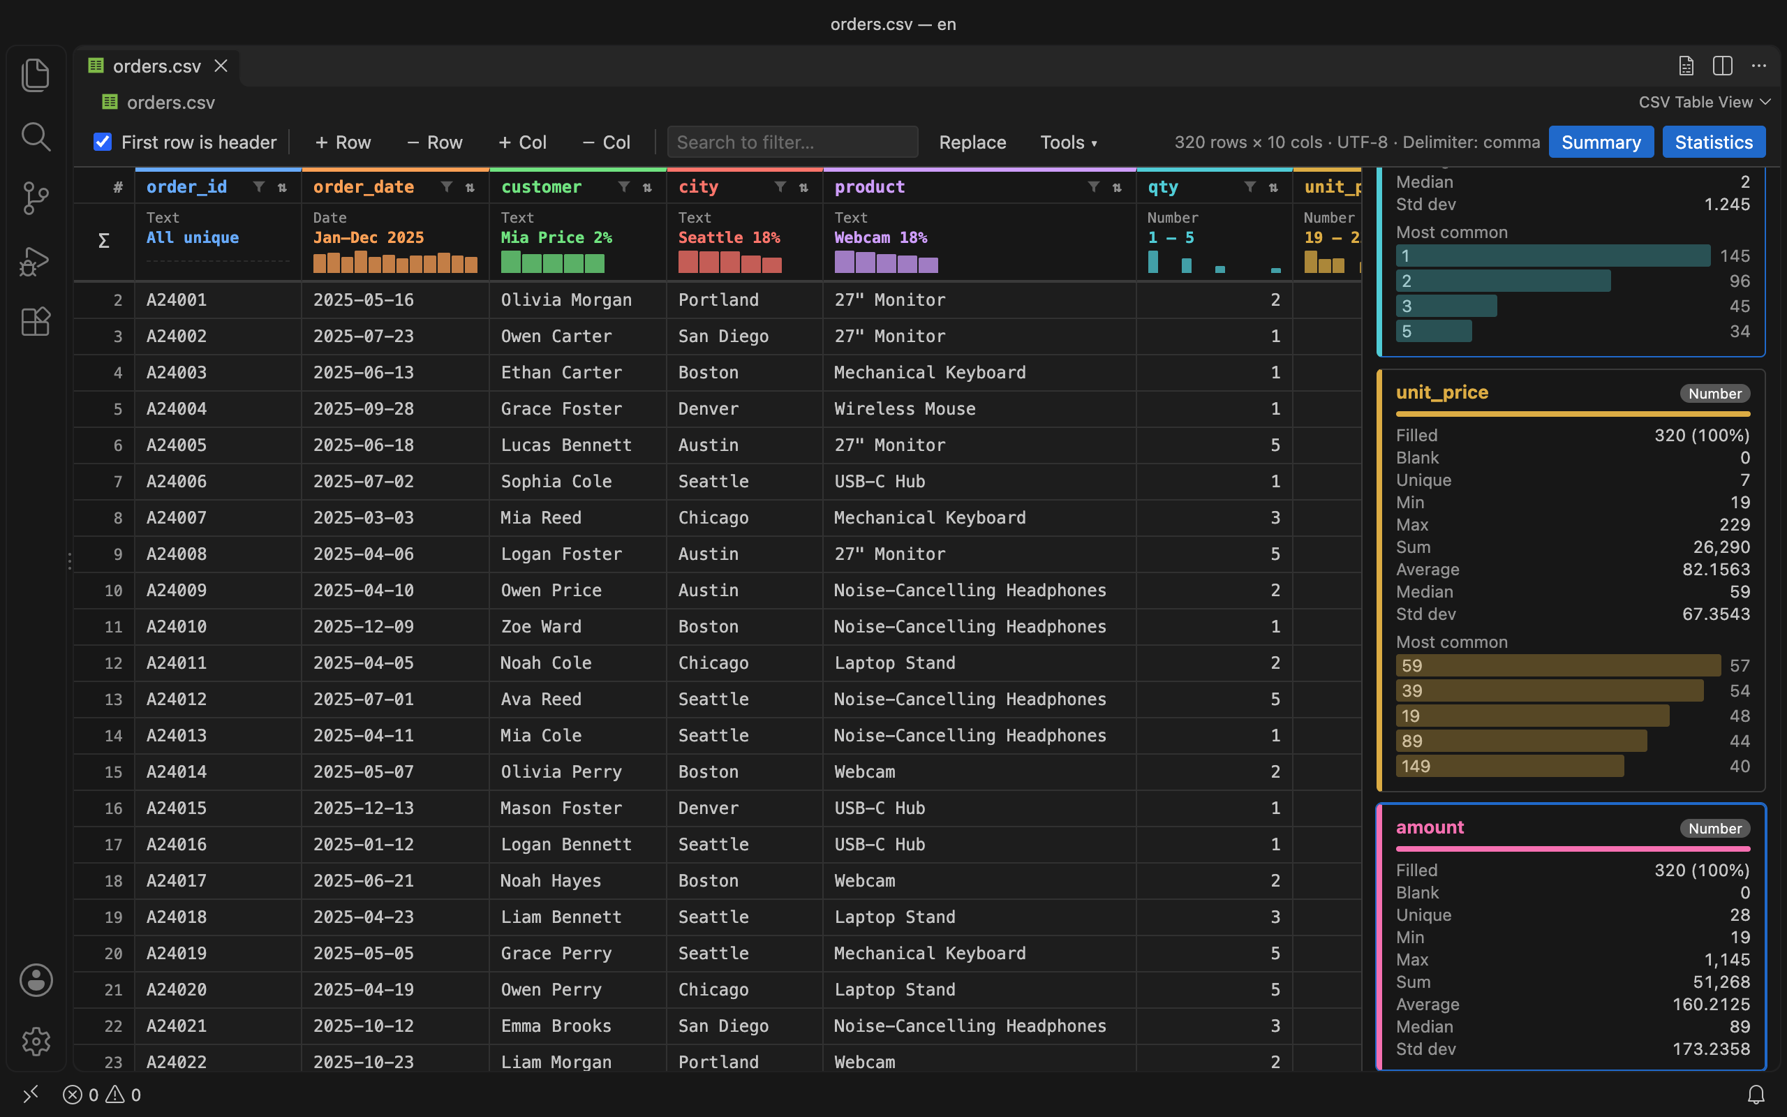
Task: Toggle the Statistics panel button
Action: pyautogui.click(x=1714, y=142)
